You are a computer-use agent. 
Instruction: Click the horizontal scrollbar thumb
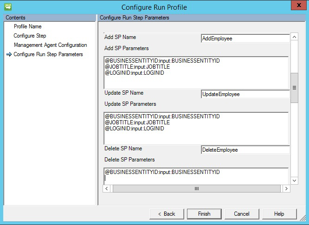point(196,188)
